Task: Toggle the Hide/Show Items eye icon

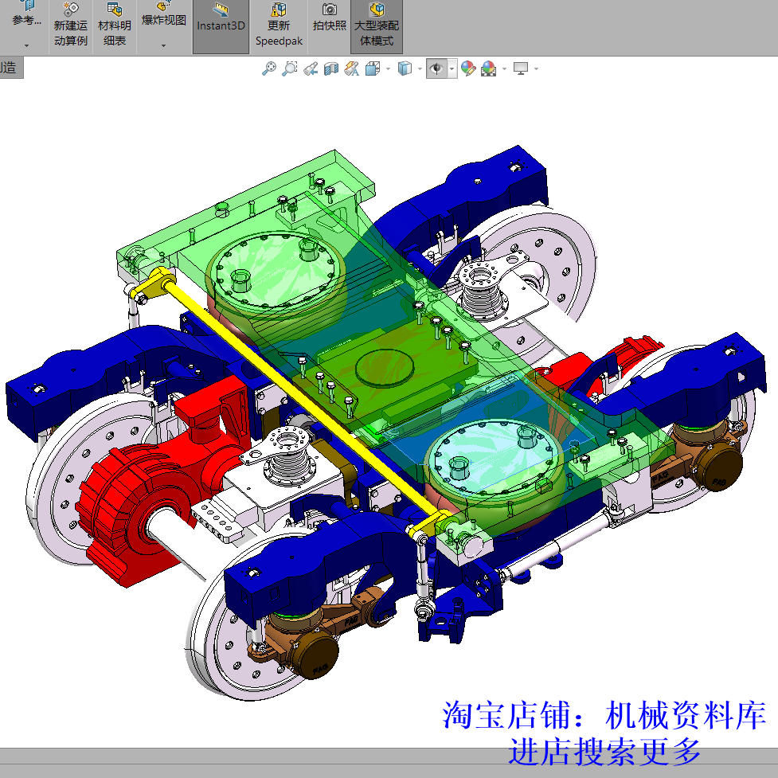Action: 436,68
